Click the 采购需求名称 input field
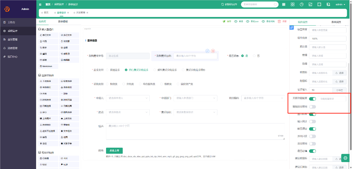Screen dimensions: 352x169 point(195,56)
